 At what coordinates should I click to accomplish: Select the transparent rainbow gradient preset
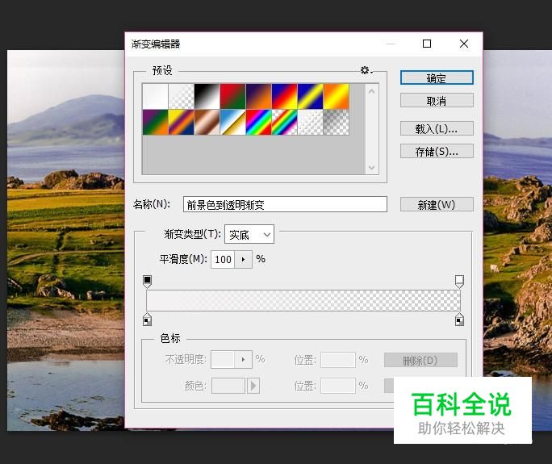coord(284,122)
